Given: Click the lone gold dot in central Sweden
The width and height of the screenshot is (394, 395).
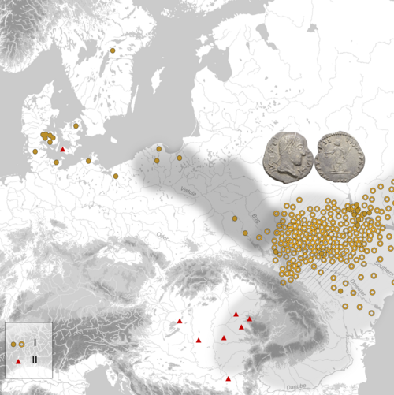Looking at the screenshot, I should [x=113, y=50].
